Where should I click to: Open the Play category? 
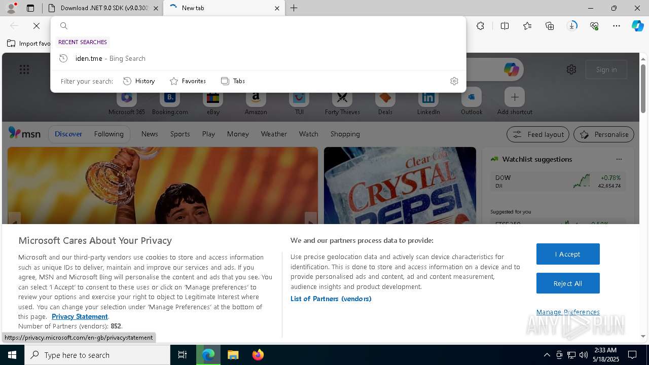(208, 134)
